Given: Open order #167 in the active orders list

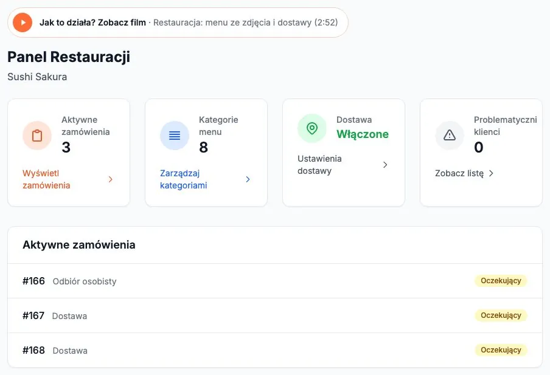Looking at the screenshot, I should click(x=275, y=315).
